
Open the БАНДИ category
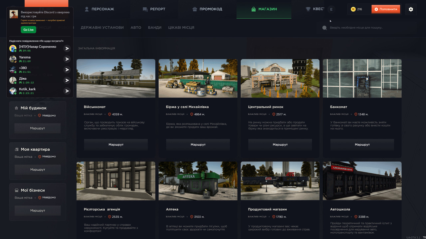(x=155, y=28)
